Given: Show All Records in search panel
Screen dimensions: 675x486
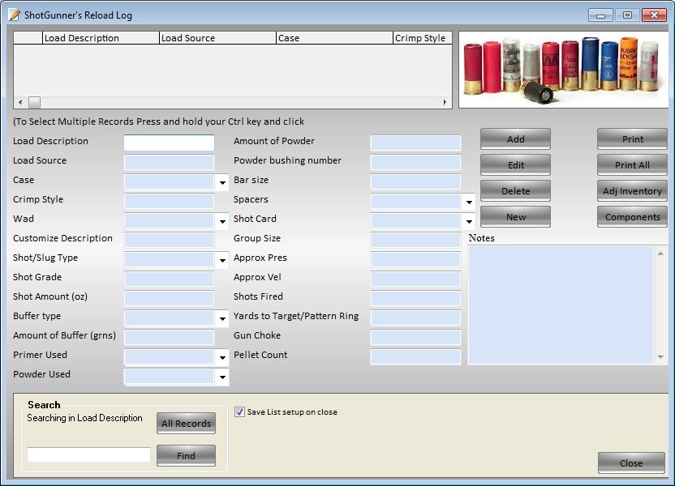Looking at the screenshot, I should coord(186,423).
